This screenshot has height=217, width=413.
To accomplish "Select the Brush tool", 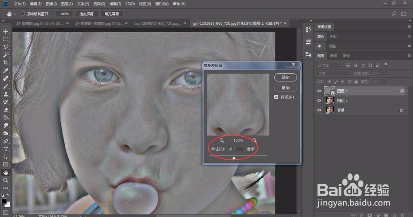I will (x=5, y=86).
